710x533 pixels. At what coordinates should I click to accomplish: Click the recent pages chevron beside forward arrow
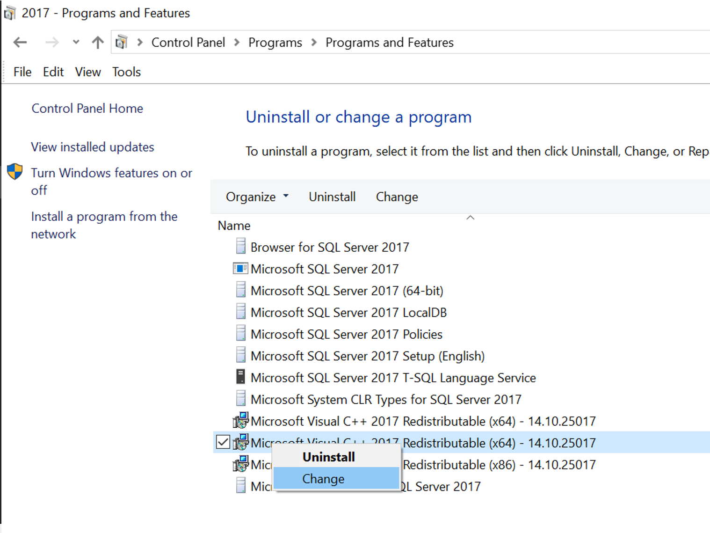(76, 42)
